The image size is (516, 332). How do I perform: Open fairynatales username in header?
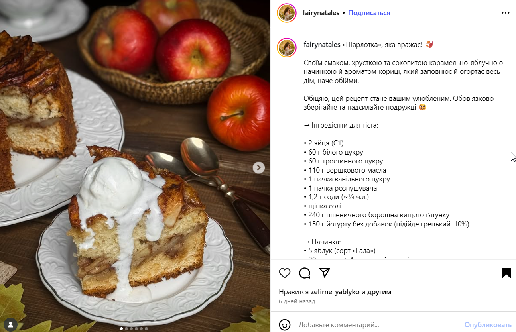(321, 13)
